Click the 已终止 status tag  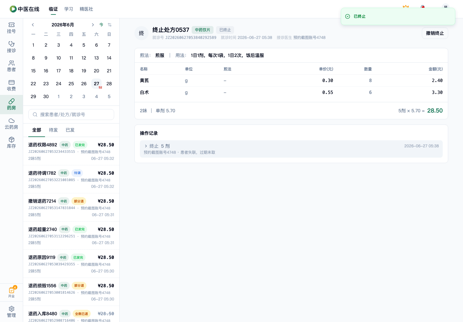click(225, 30)
